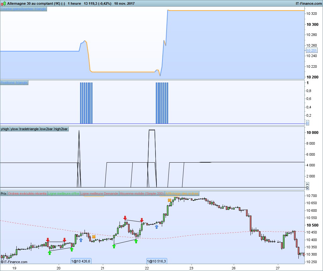This screenshot has width=323, height=271.
Task: Click date label 26 on time axis
Action: tap(234, 268)
